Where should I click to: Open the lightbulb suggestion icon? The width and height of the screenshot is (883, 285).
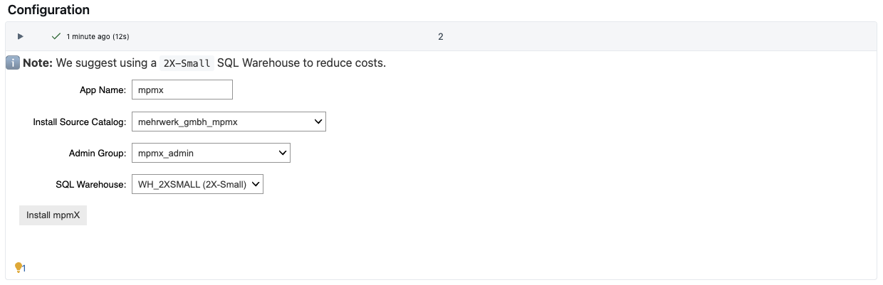coord(19,267)
